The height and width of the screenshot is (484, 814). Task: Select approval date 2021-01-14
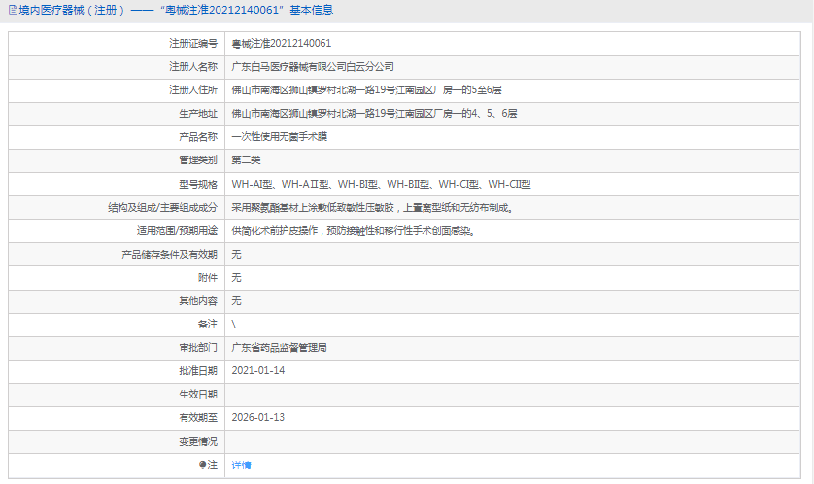click(258, 371)
